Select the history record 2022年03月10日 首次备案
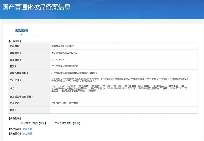This screenshot has height=141, width=204. [x=65, y=103]
